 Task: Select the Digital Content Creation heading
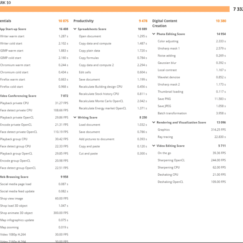(x=164, y=23)
